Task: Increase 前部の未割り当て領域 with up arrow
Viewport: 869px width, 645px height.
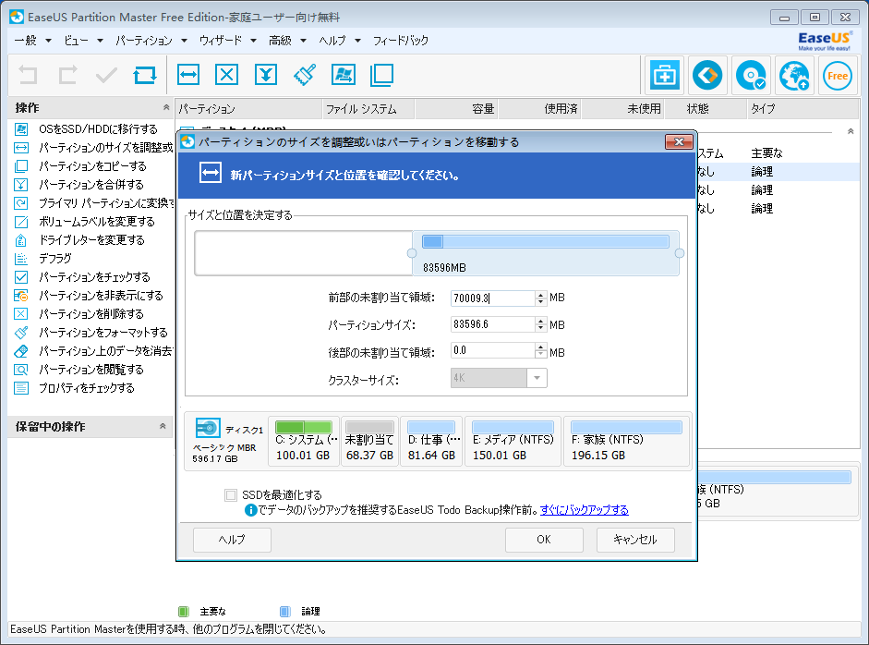Action: click(541, 295)
